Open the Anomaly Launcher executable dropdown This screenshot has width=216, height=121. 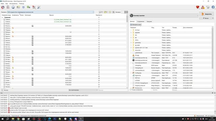coord(164,16)
